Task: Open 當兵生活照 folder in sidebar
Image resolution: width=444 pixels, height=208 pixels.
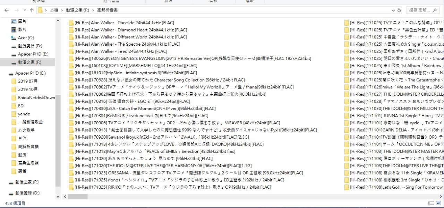Action: [28, 163]
